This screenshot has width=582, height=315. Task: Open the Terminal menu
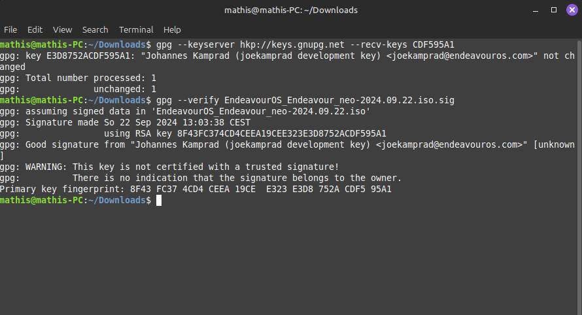click(136, 29)
